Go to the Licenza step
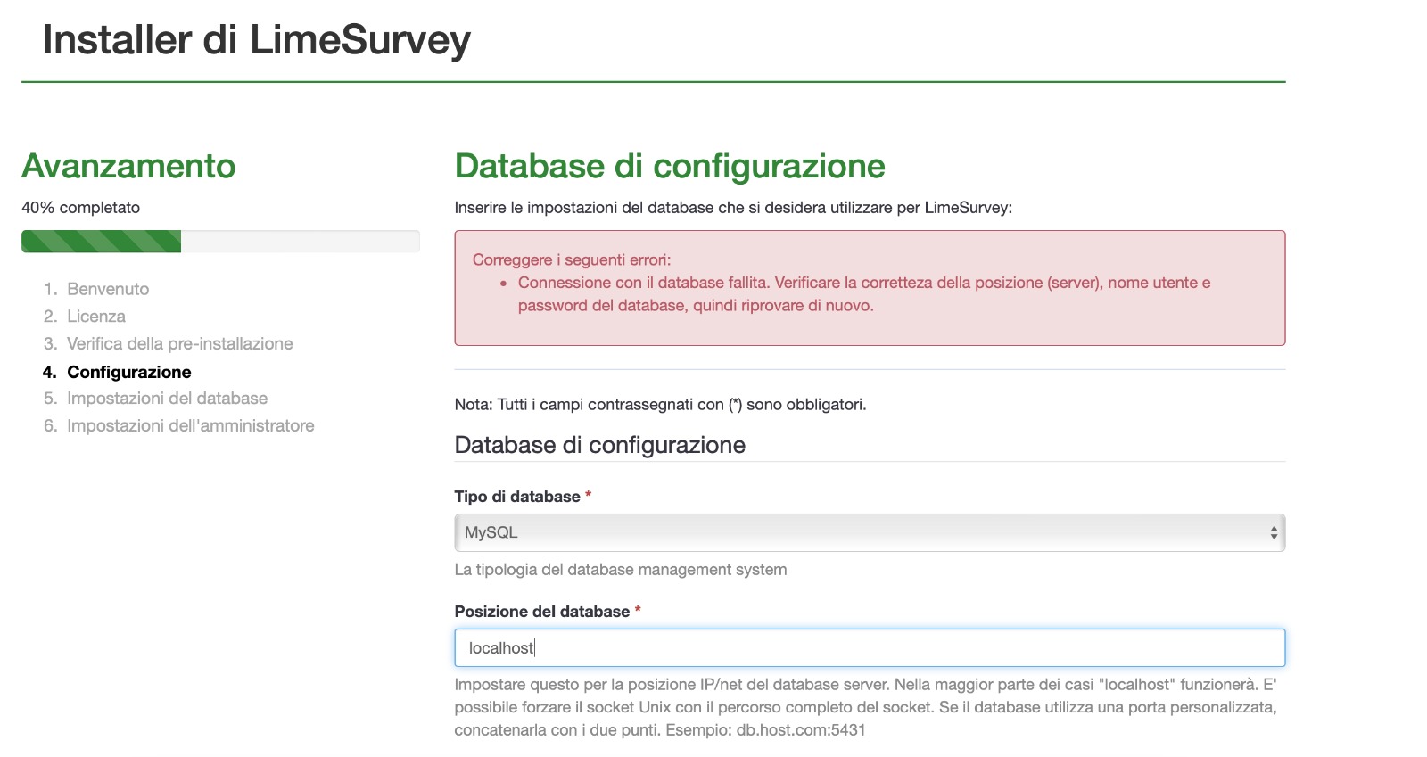Screen dimensions: 1427x757 click(x=96, y=317)
